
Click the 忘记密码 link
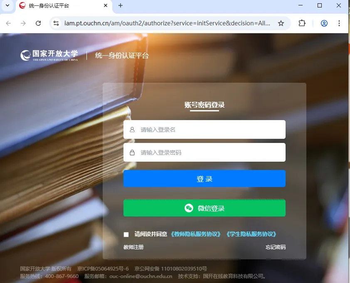[276, 247]
